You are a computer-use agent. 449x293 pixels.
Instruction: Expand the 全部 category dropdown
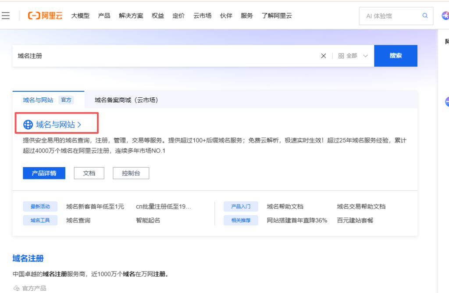365,56
